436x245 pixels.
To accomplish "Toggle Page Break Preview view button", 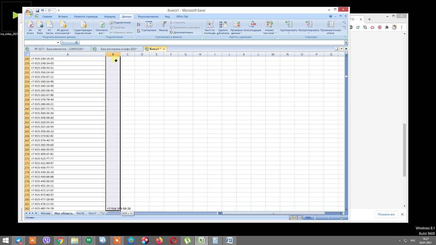I will tap(301, 218).
